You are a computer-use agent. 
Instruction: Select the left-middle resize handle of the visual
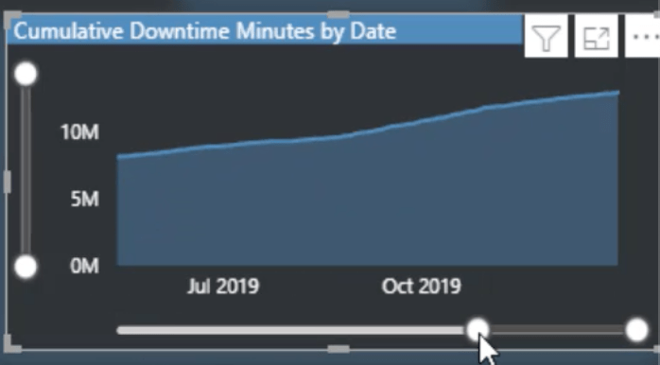pyautogui.click(x=8, y=182)
